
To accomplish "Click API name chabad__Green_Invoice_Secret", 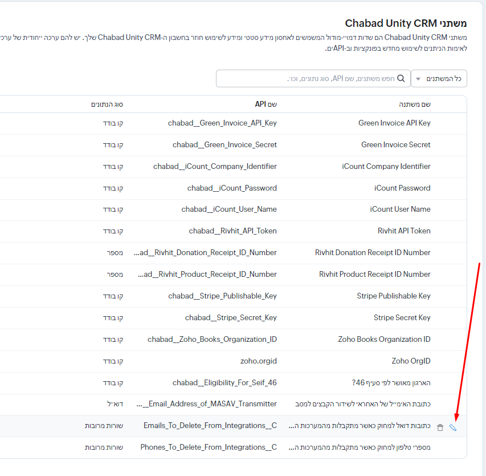I will [x=224, y=145].
